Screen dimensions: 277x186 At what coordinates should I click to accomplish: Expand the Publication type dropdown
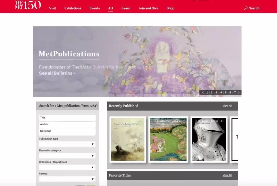[x=67, y=144]
